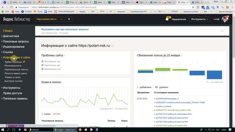
Task: Close the search queries announcement banner
Action: pyautogui.click(x=222, y=31)
